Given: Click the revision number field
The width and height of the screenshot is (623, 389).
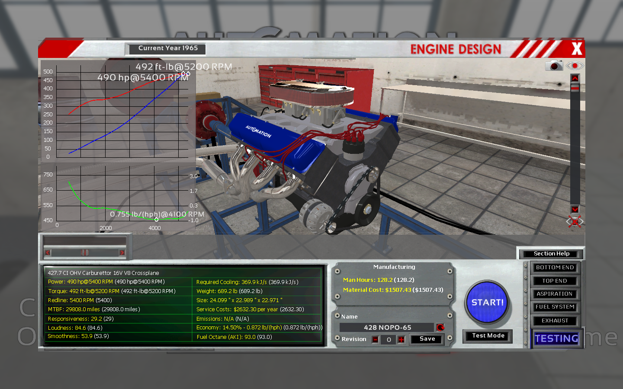Looking at the screenshot, I should tap(389, 340).
